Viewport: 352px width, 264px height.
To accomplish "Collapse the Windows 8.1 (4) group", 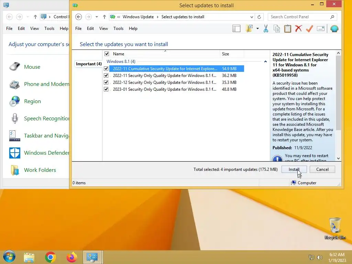I will click(x=265, y=62).
